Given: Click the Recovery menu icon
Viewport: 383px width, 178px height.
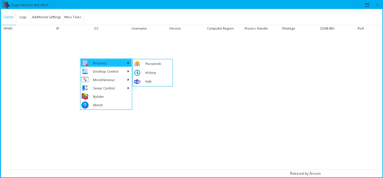Looking at the screenshot, I should click(x=85, y=63).
